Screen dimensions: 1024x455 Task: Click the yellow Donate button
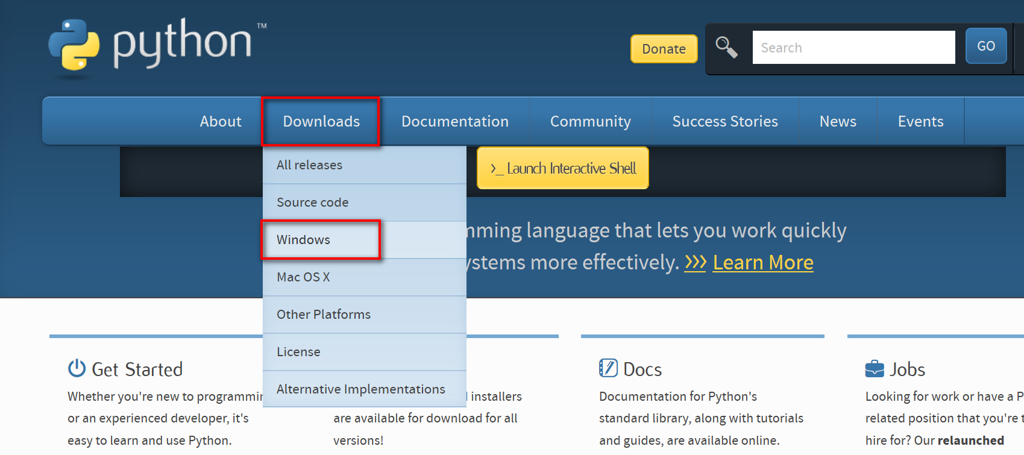click(x=664, y=49)
